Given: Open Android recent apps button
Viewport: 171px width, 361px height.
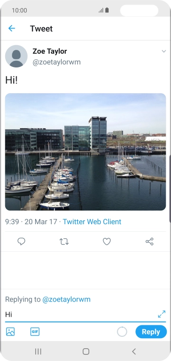Looking at the screenshot, I should pos(38,351).
